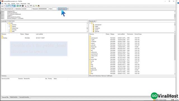Screen dimensions: 179x101
Task: Open the Remote site path dropdown
Action: tap(175, 21)
